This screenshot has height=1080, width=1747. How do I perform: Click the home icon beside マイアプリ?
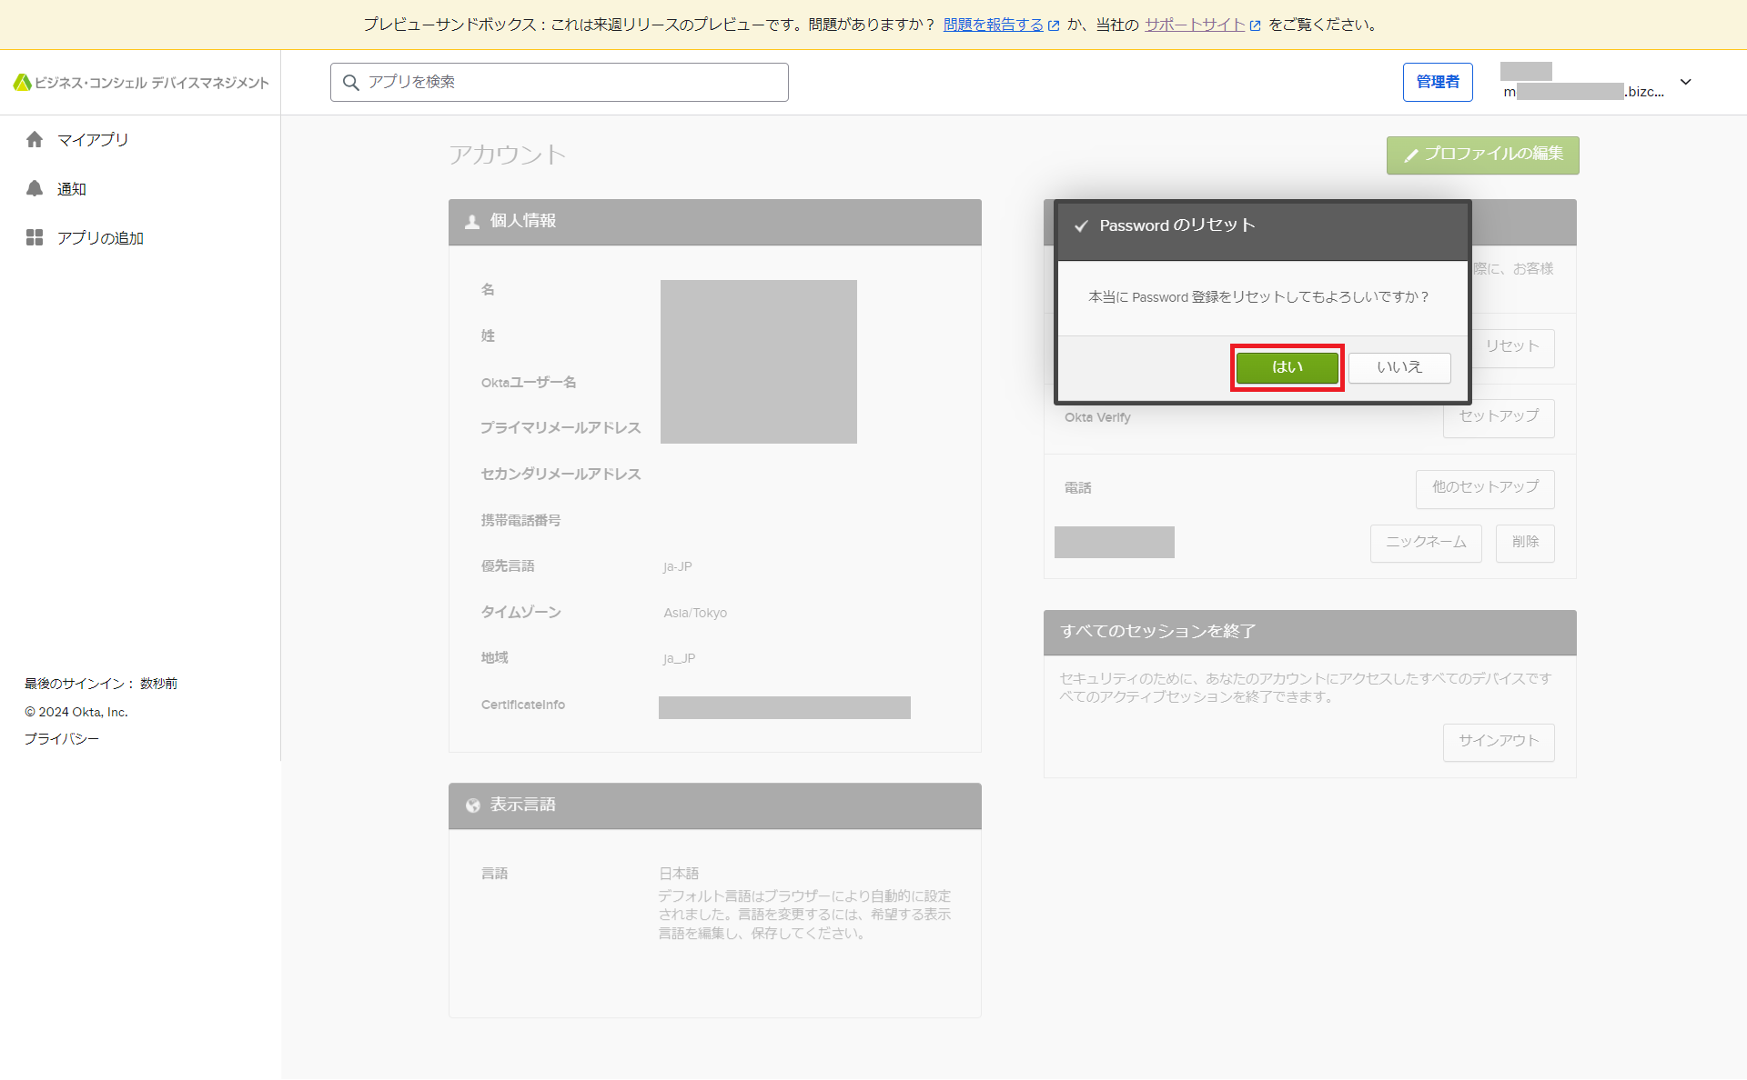point(35,139)
